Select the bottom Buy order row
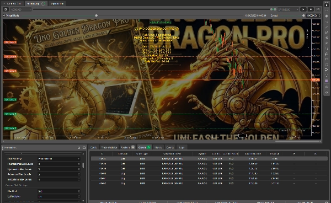This screenshot has width=331, height=203. [x=209, y=184]
